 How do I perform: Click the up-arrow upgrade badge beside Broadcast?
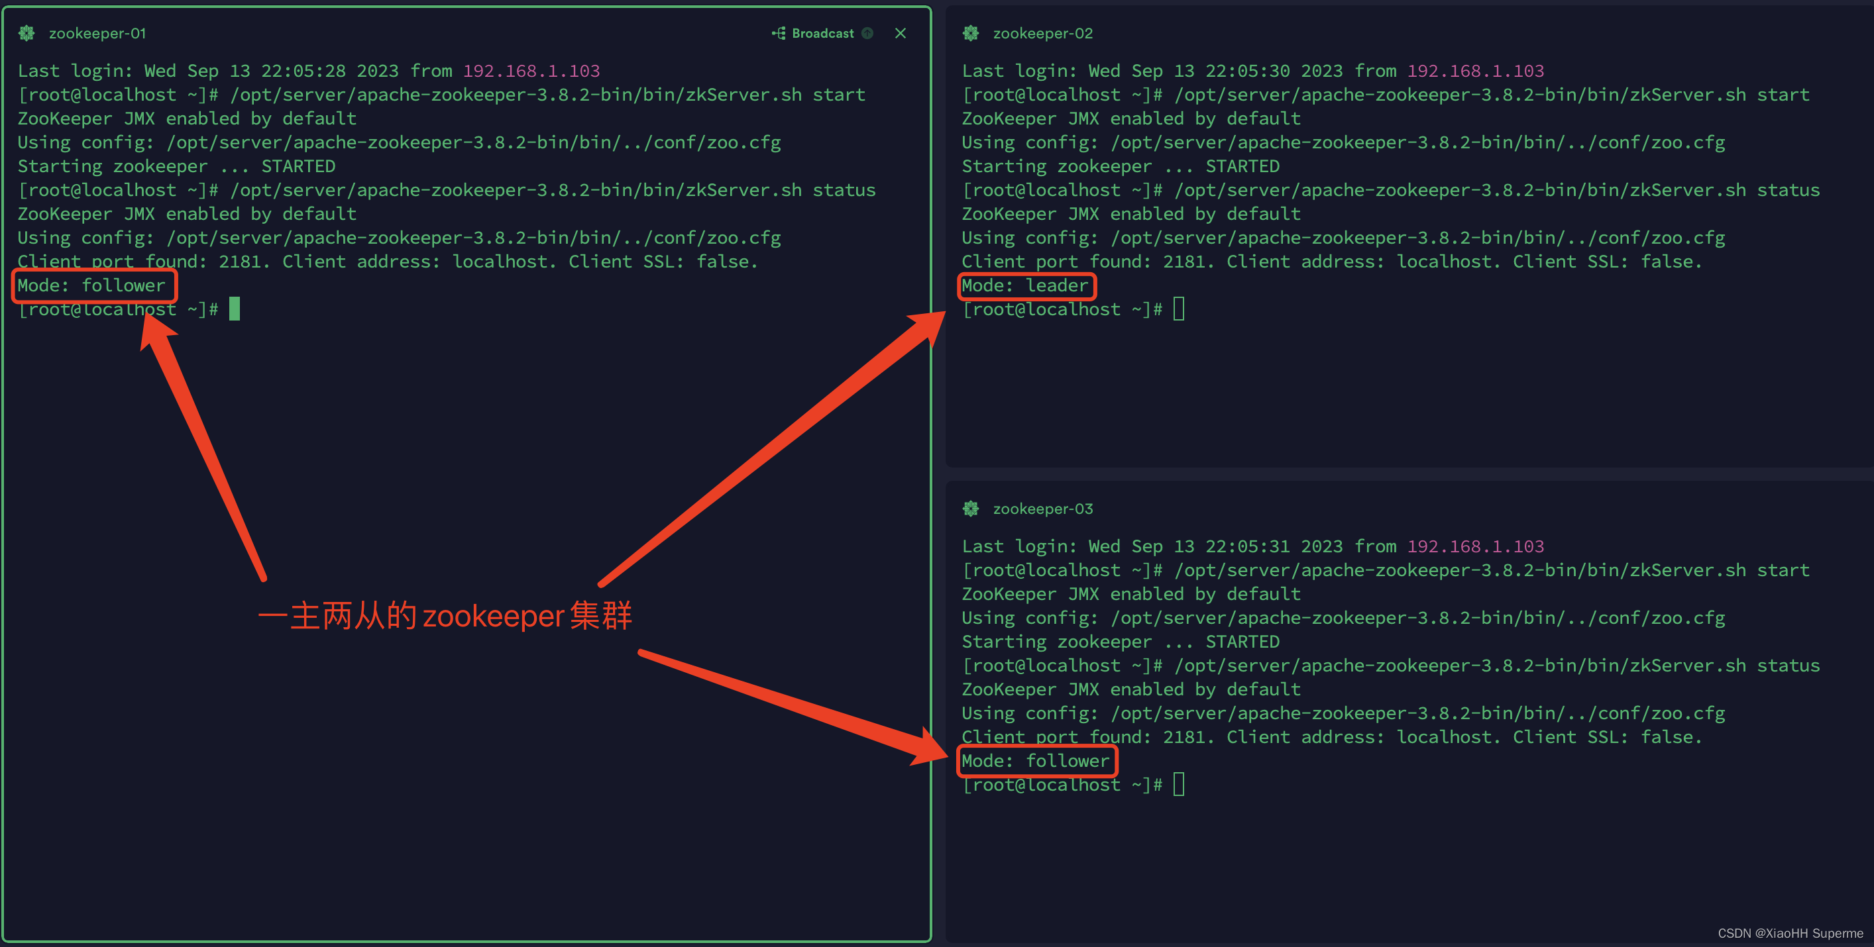tap(867, 33)
